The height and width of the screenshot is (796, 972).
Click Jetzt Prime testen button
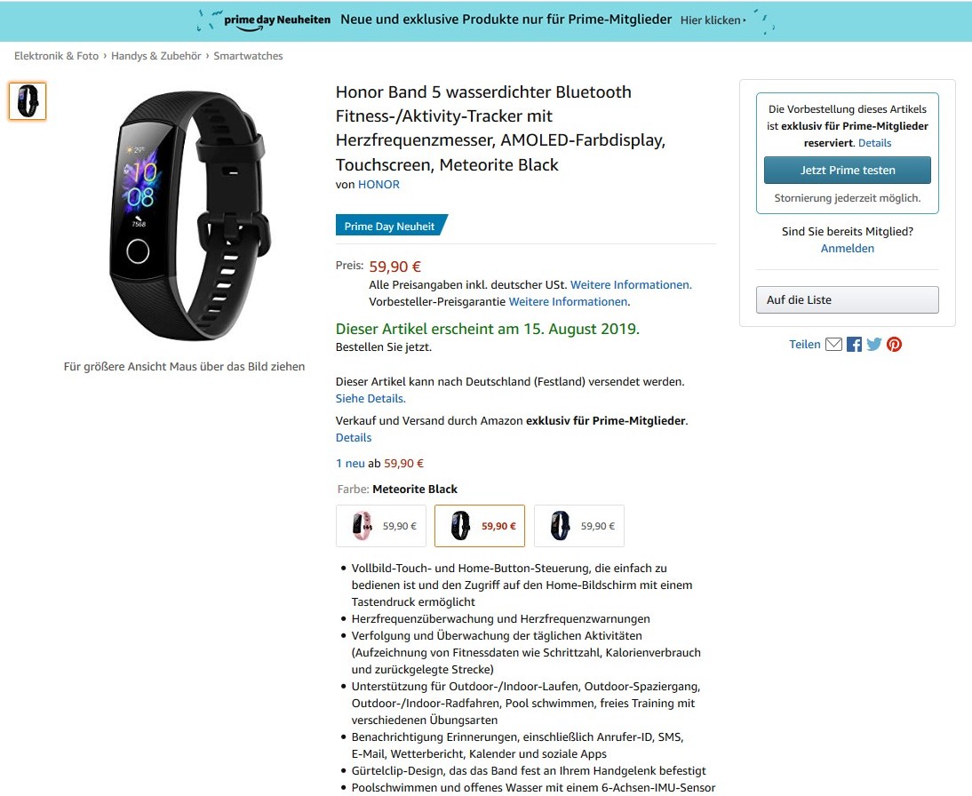click(848, 170)
